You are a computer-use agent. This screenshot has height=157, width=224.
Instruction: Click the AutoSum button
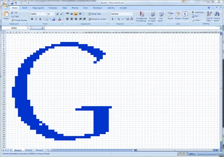click(x=197, y=12)
